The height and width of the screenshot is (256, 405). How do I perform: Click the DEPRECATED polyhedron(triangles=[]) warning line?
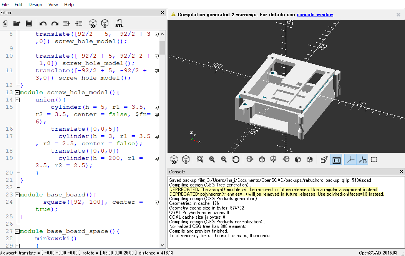click(277, 194)
